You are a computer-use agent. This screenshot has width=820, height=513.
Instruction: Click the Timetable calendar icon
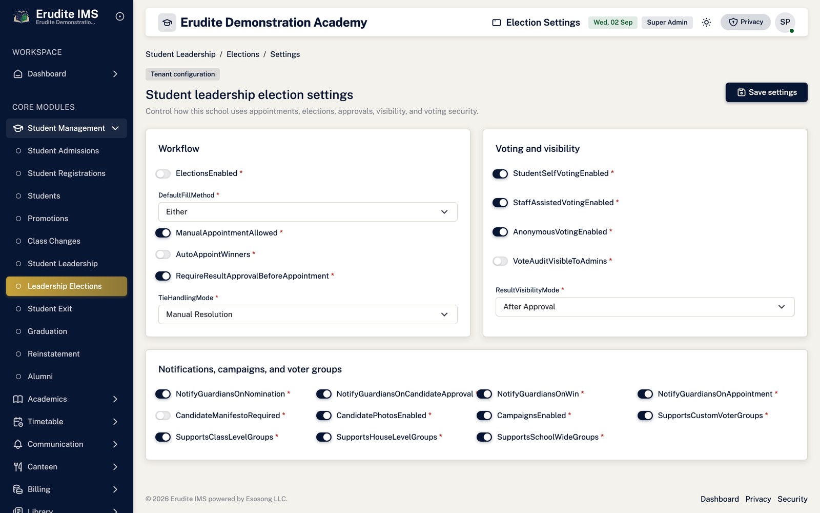[x=18, y=422]
